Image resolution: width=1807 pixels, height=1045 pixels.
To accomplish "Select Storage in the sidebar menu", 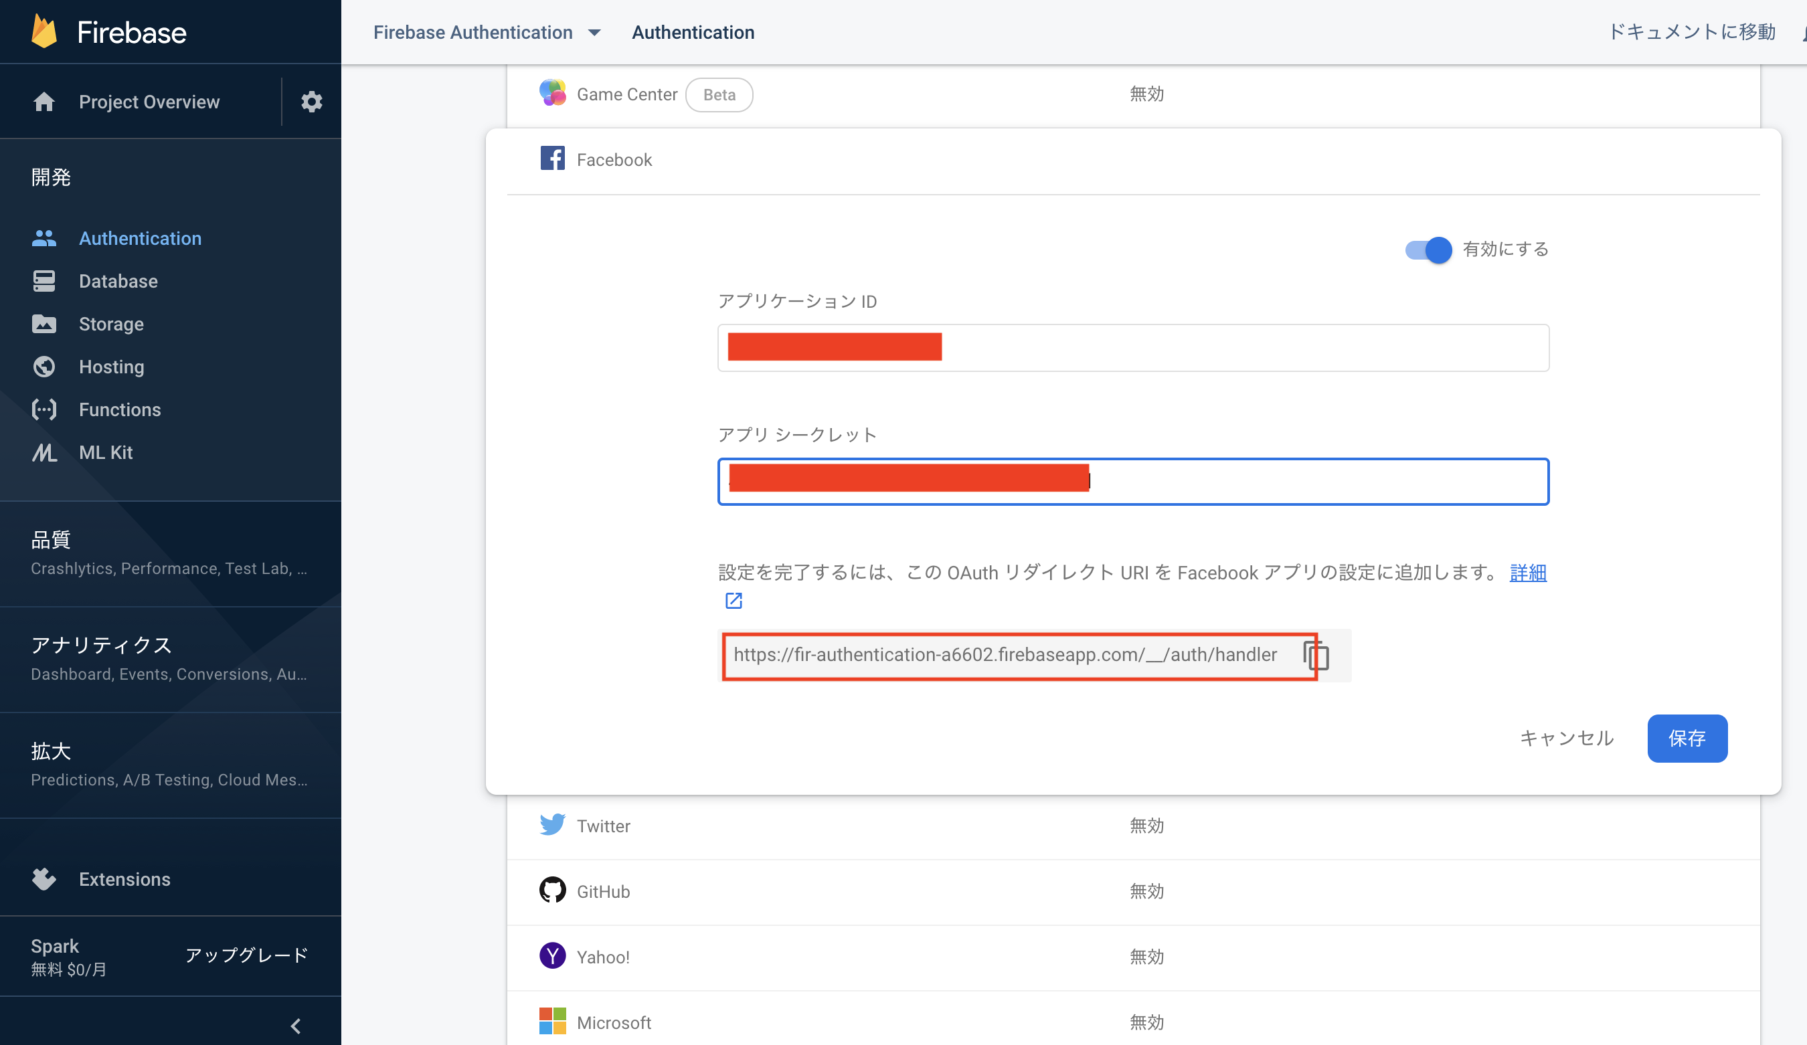I will coord(111,324).
